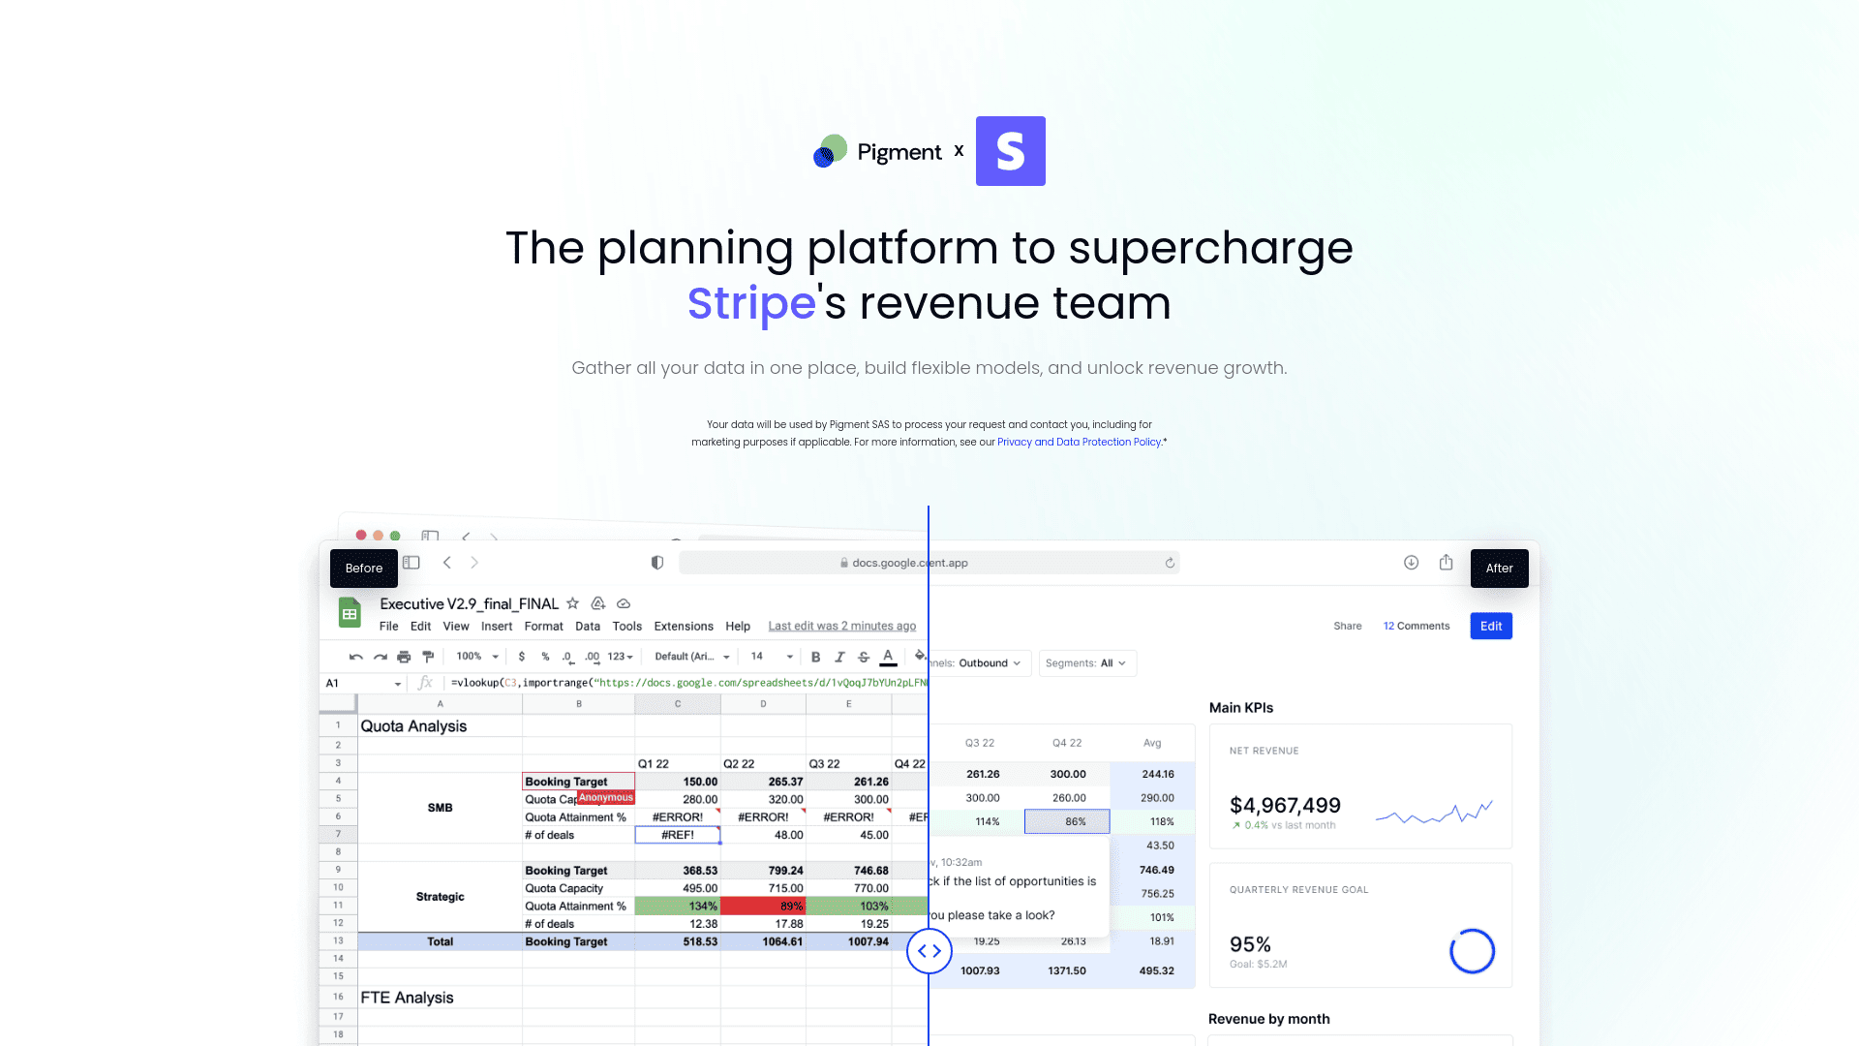Select the FTE Analysis cell
1859x1046 pixels.
(x=440, y=998)
